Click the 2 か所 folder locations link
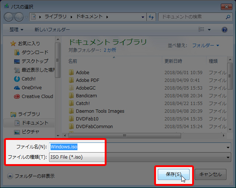The image size is (236, 188). pyautogui.click(x=110, y=50)
